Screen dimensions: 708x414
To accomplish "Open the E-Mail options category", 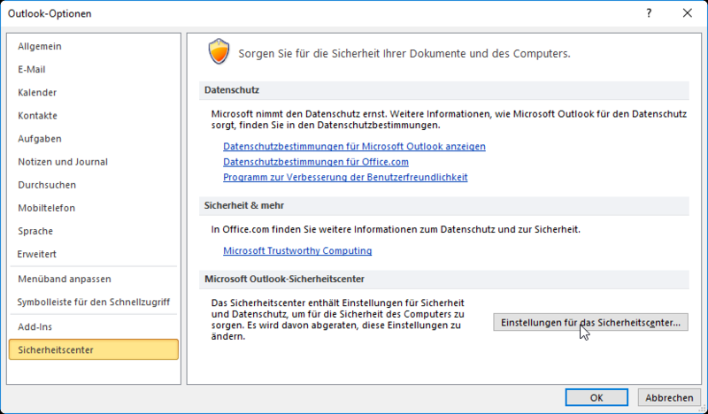I will pyautogui.click(x=32, y=69).
